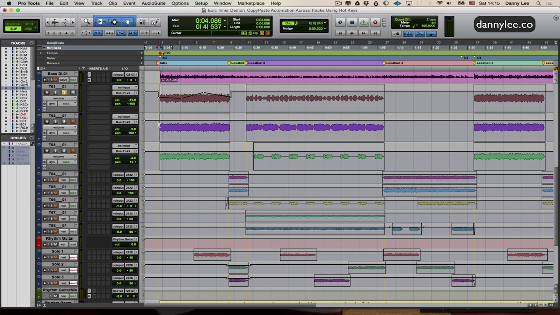The image size is (560, 315).
Task: Recall zoom preset 5
Action: point(73,33)
